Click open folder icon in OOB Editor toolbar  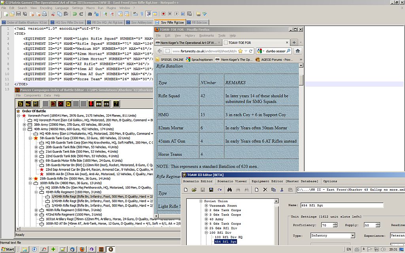click(28, 104)
